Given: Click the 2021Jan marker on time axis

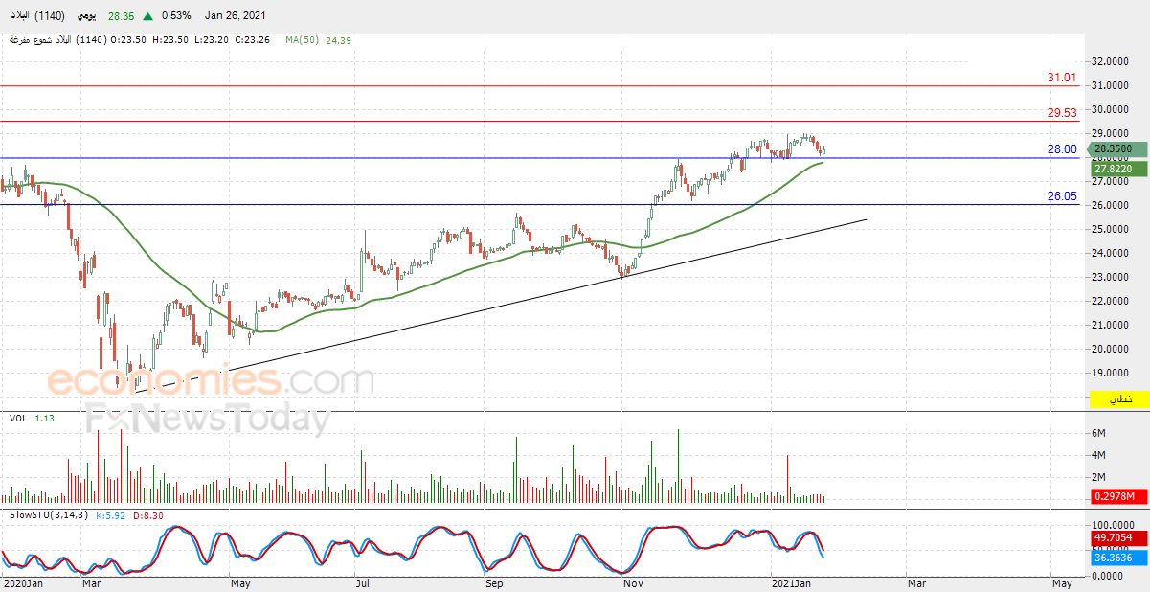Looking at the screenshot, I should tap(791, 582).
